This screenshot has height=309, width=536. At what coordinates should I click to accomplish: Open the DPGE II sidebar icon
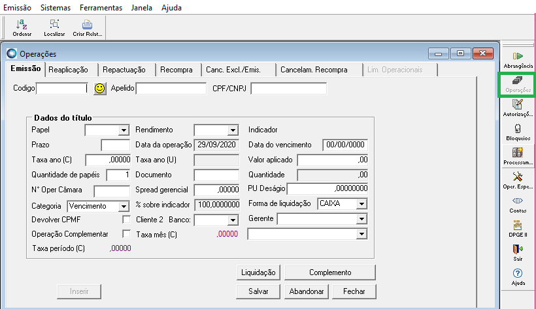point(518,229)
